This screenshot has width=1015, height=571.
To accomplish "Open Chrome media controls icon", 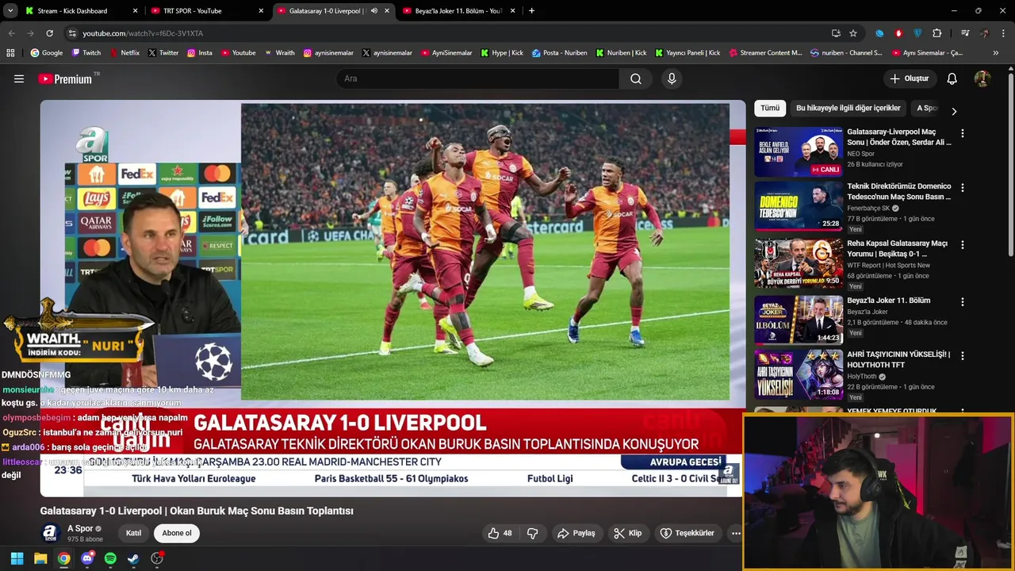I will point(965,33).
